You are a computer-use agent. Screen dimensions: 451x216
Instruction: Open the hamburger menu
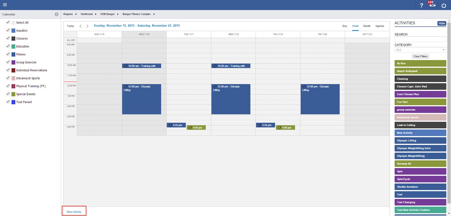[x=5, y=5]
